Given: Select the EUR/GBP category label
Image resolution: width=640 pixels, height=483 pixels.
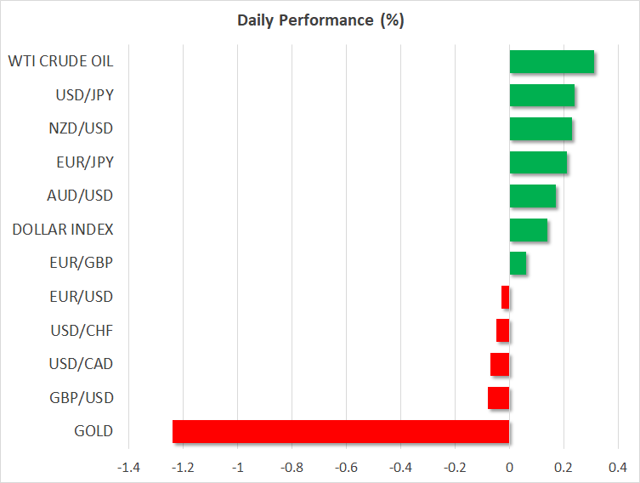Looking at the screenshot, I should tap(82, 263).
